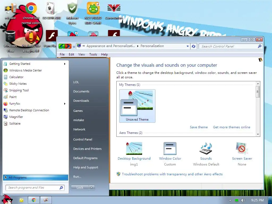Open the 'mistake' desktop icon
272x204 pixels.
(x=10, y=11)
